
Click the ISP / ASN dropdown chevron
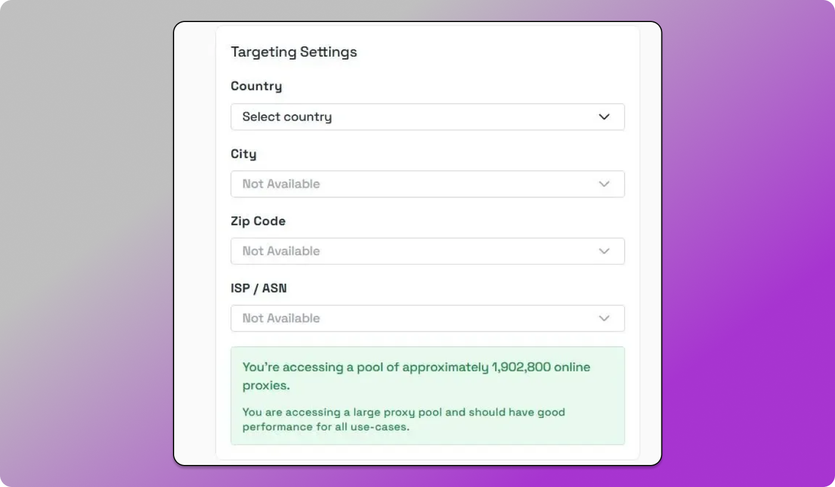604,318
